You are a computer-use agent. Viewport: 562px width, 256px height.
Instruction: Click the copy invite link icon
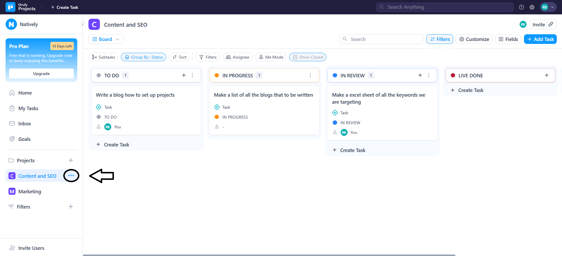(x=551, y=24)
